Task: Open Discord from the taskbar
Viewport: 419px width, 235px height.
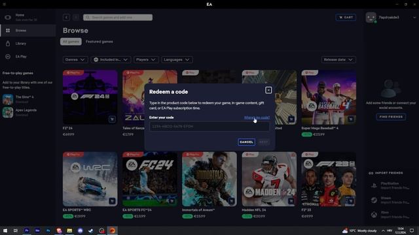Action: pyautogui.click(x=80, y=230)
